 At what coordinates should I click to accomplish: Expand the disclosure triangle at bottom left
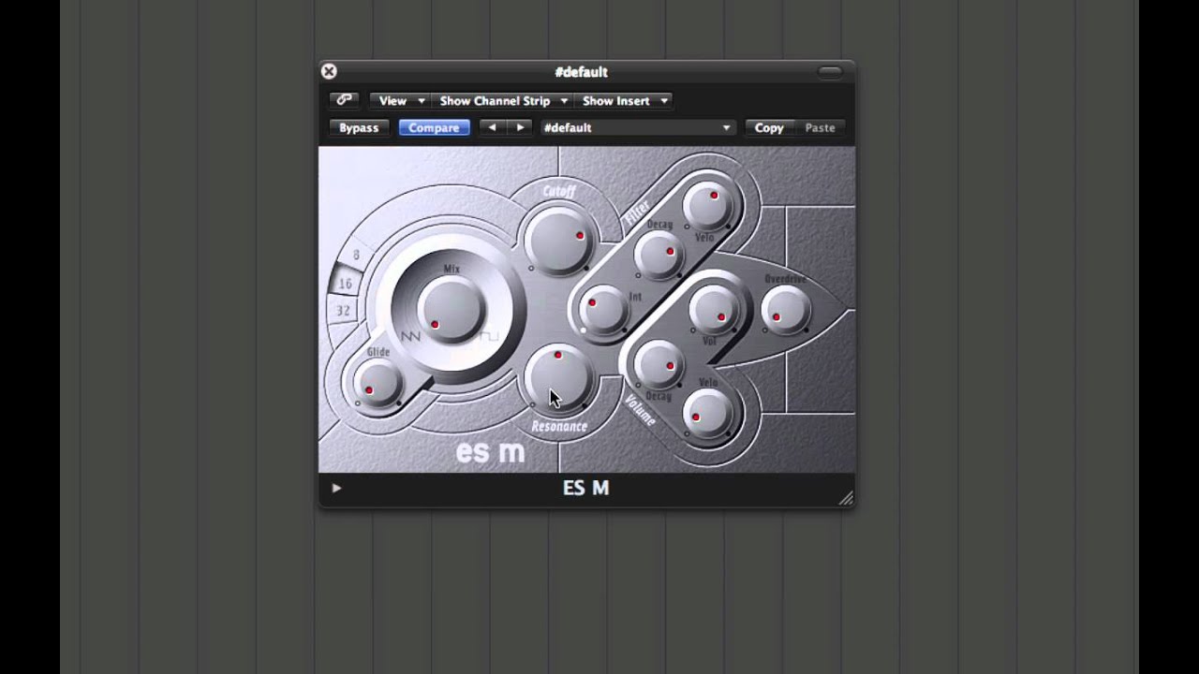pos(336,488)
